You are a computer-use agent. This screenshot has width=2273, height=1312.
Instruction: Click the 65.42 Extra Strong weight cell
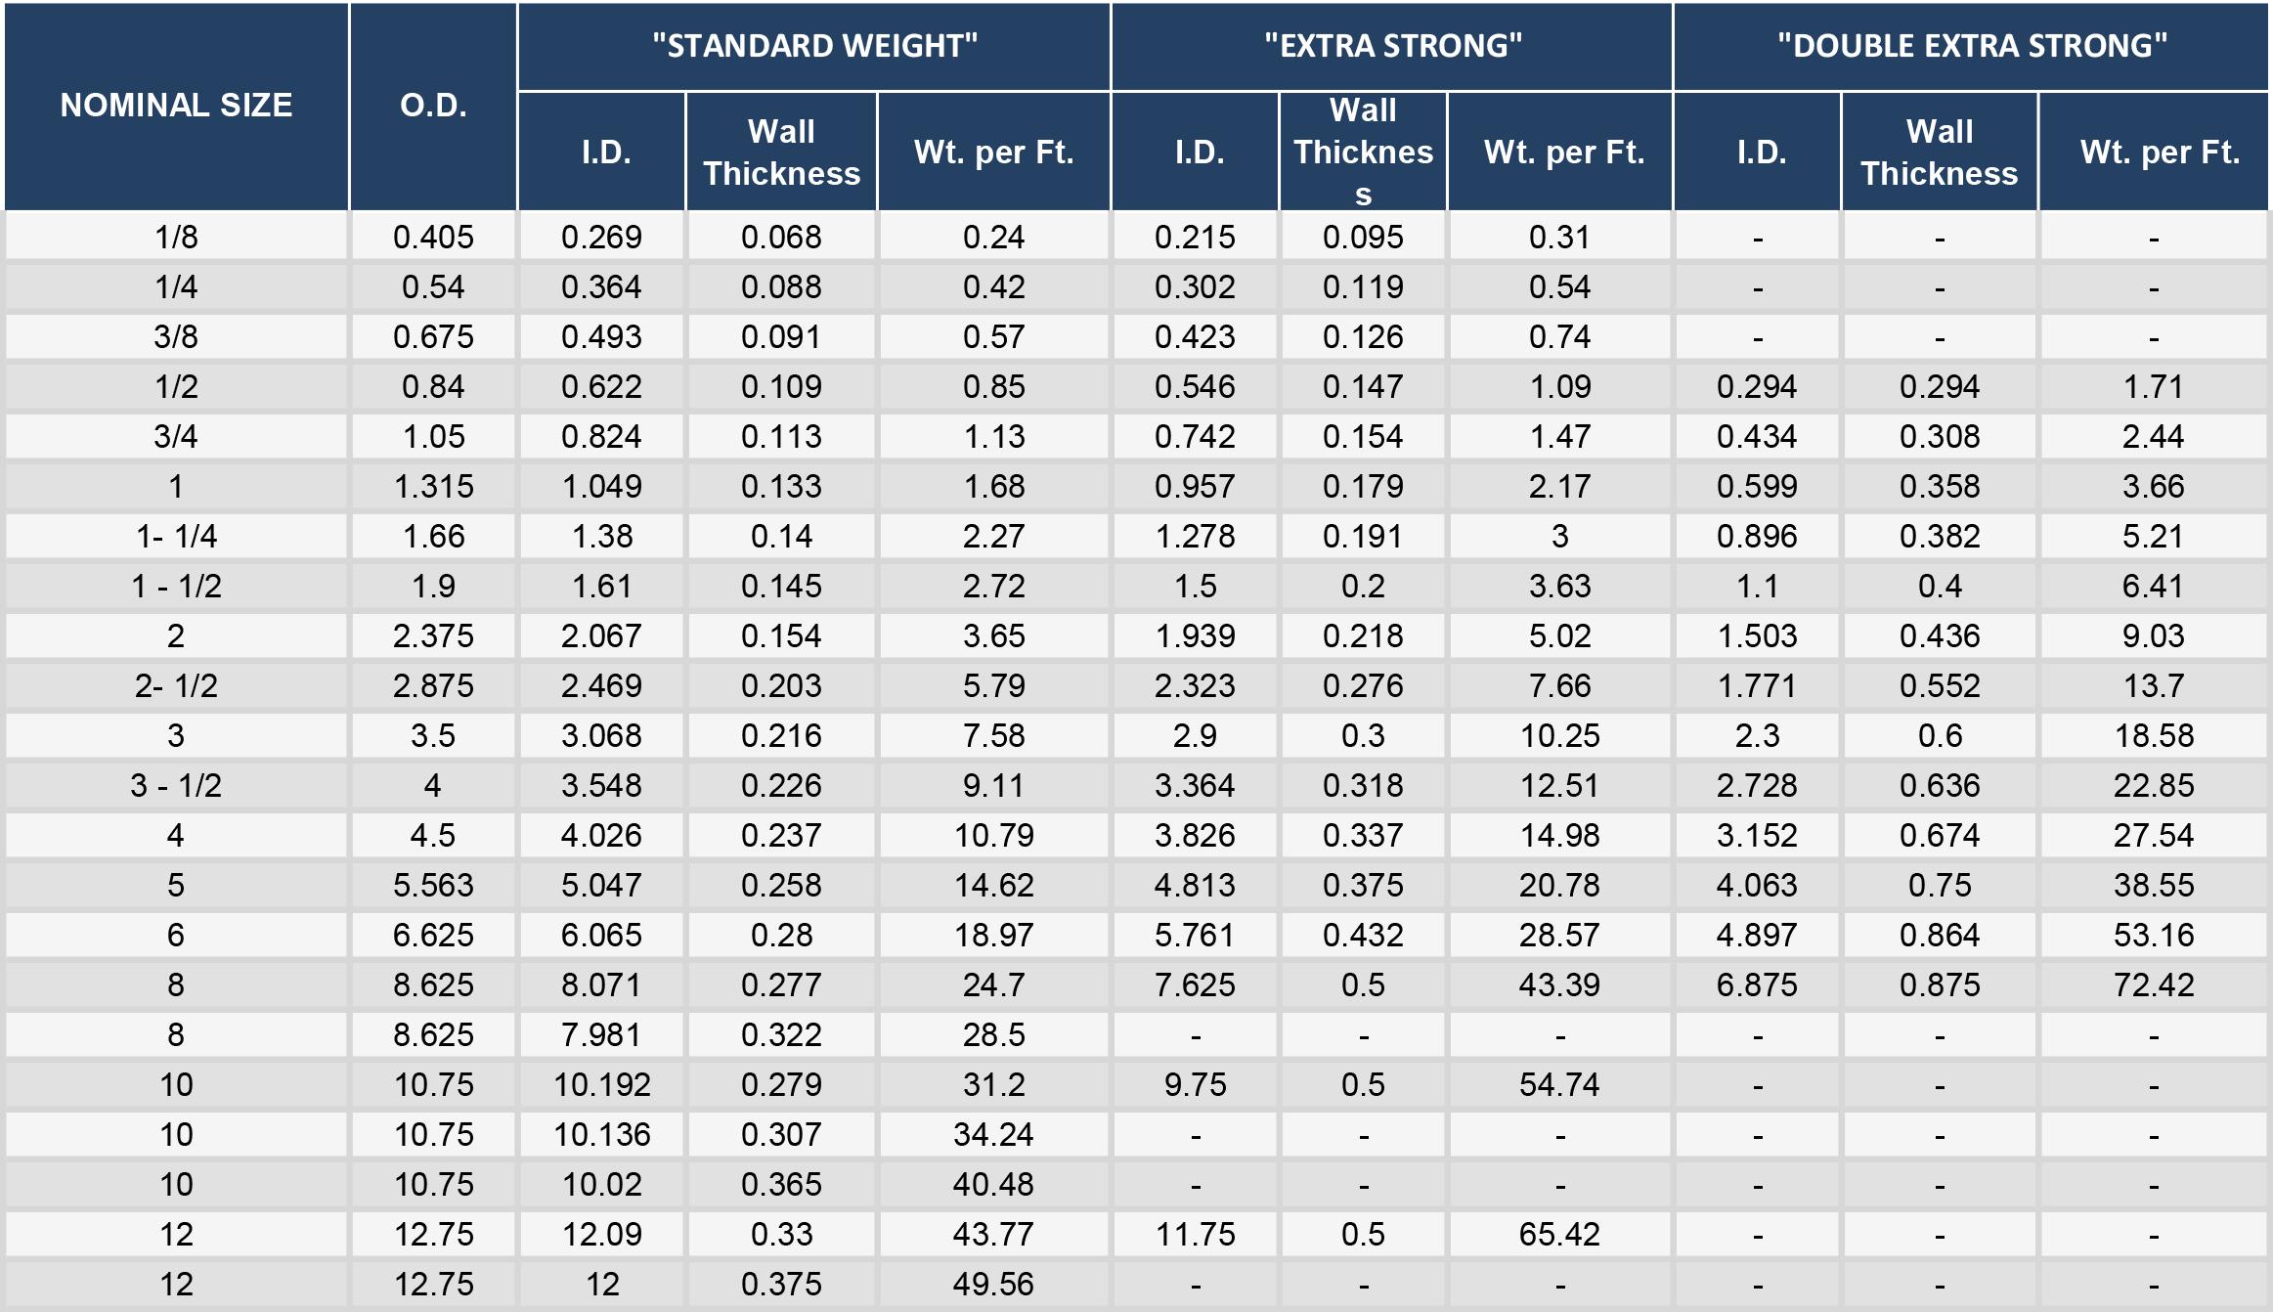coord(1559,1234)
